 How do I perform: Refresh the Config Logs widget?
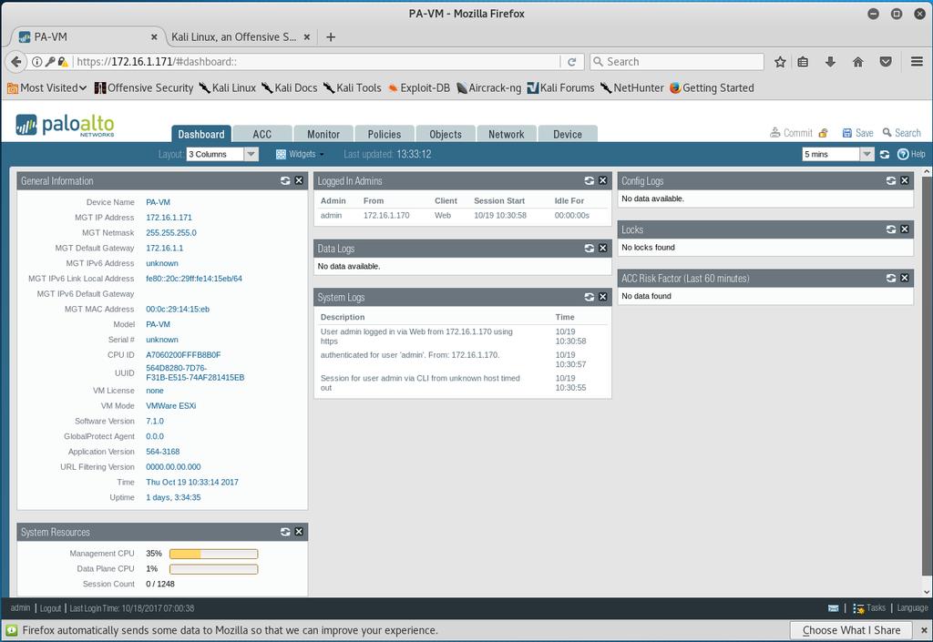(x=891, y=180)
